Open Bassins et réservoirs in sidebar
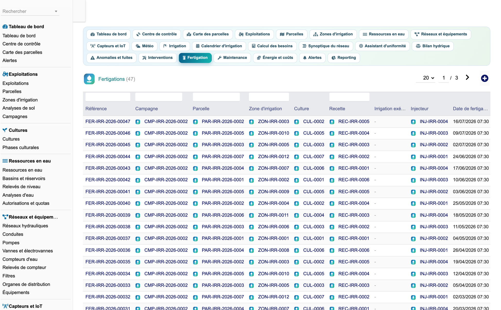 (24, 178)
